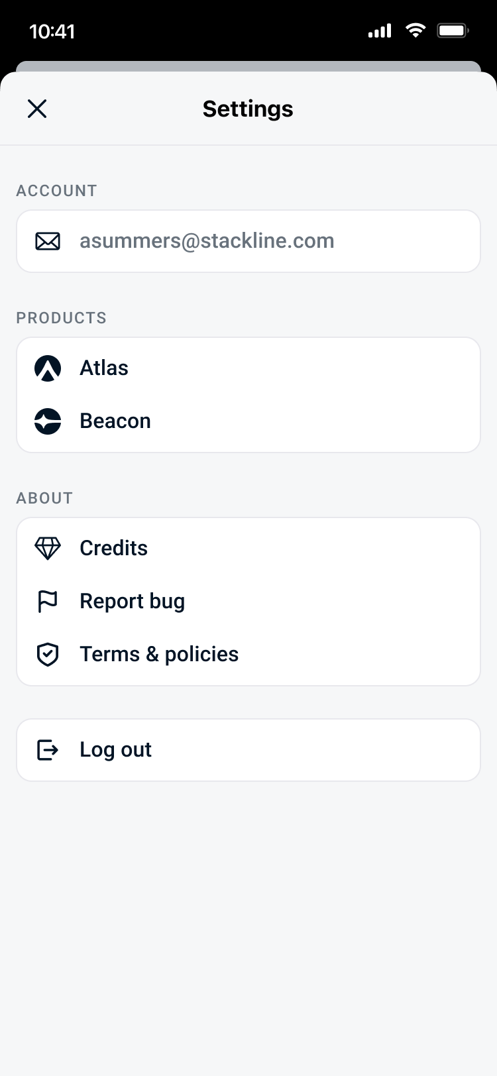The height and width of the screenshot is (1076, 497).
Task: Tap the Wi-Fi status icon
Action: coord(415,30)
